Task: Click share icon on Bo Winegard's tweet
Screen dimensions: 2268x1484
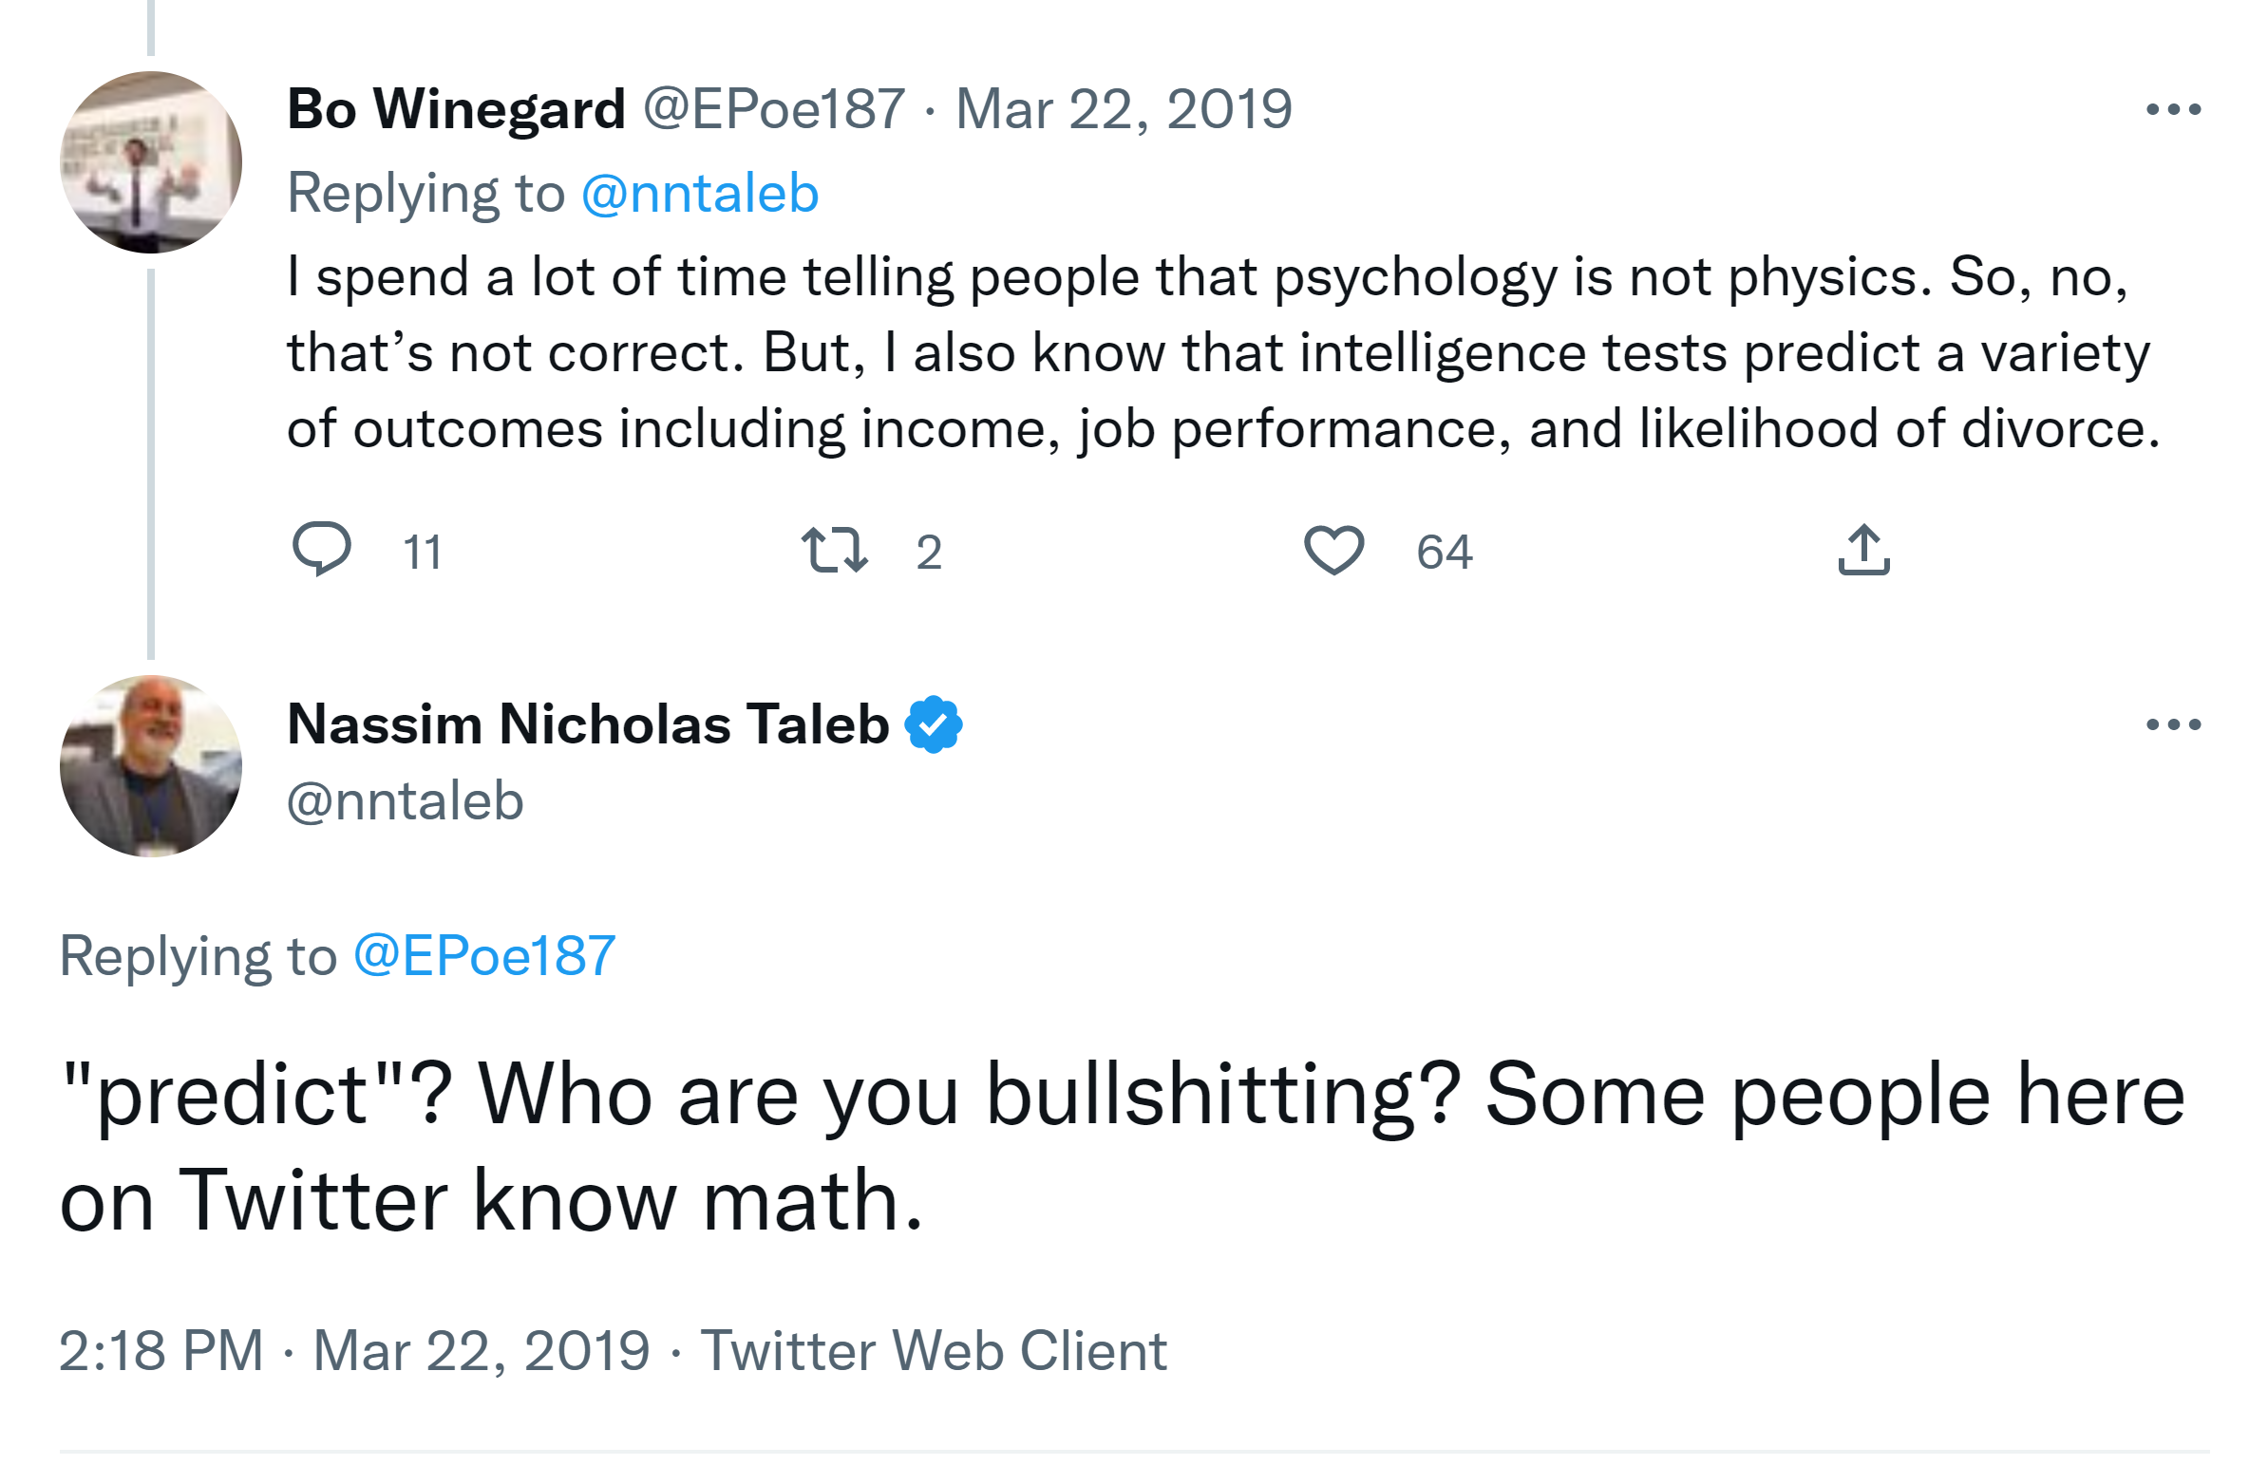Action: tap(1863, 550)
